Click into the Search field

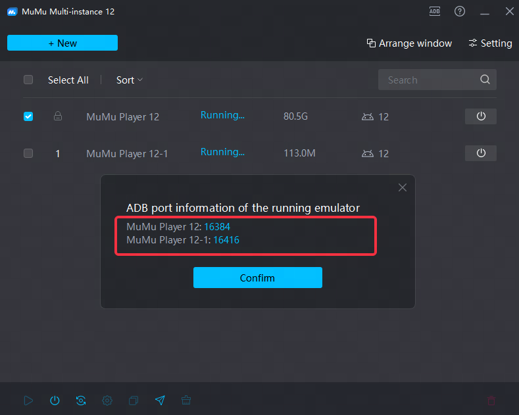[437, 80]
